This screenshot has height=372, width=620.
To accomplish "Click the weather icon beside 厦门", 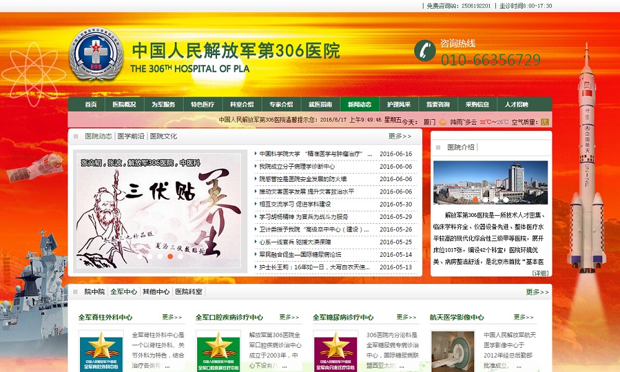I will 443,122.
